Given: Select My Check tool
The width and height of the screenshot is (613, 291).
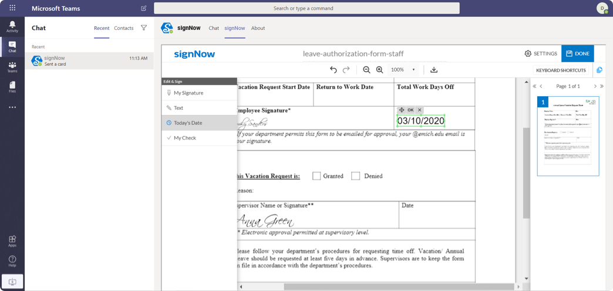Looking at the screenshot, I should (200, 138).
